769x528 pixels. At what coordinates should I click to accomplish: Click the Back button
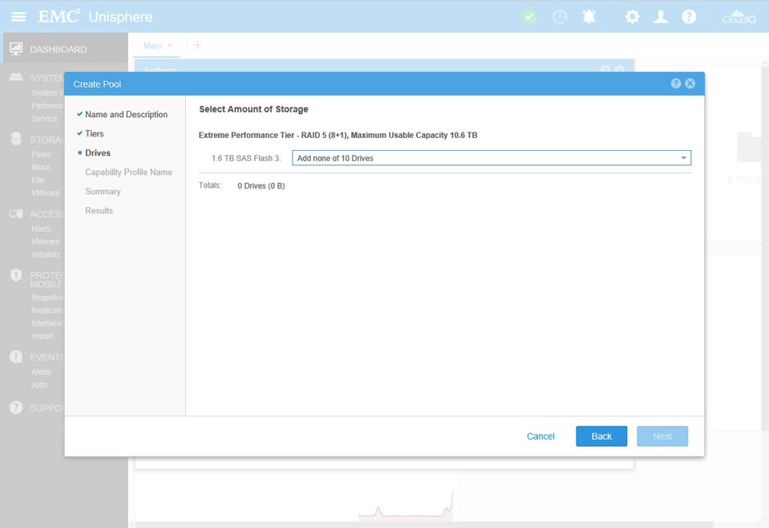click(601, 437)
